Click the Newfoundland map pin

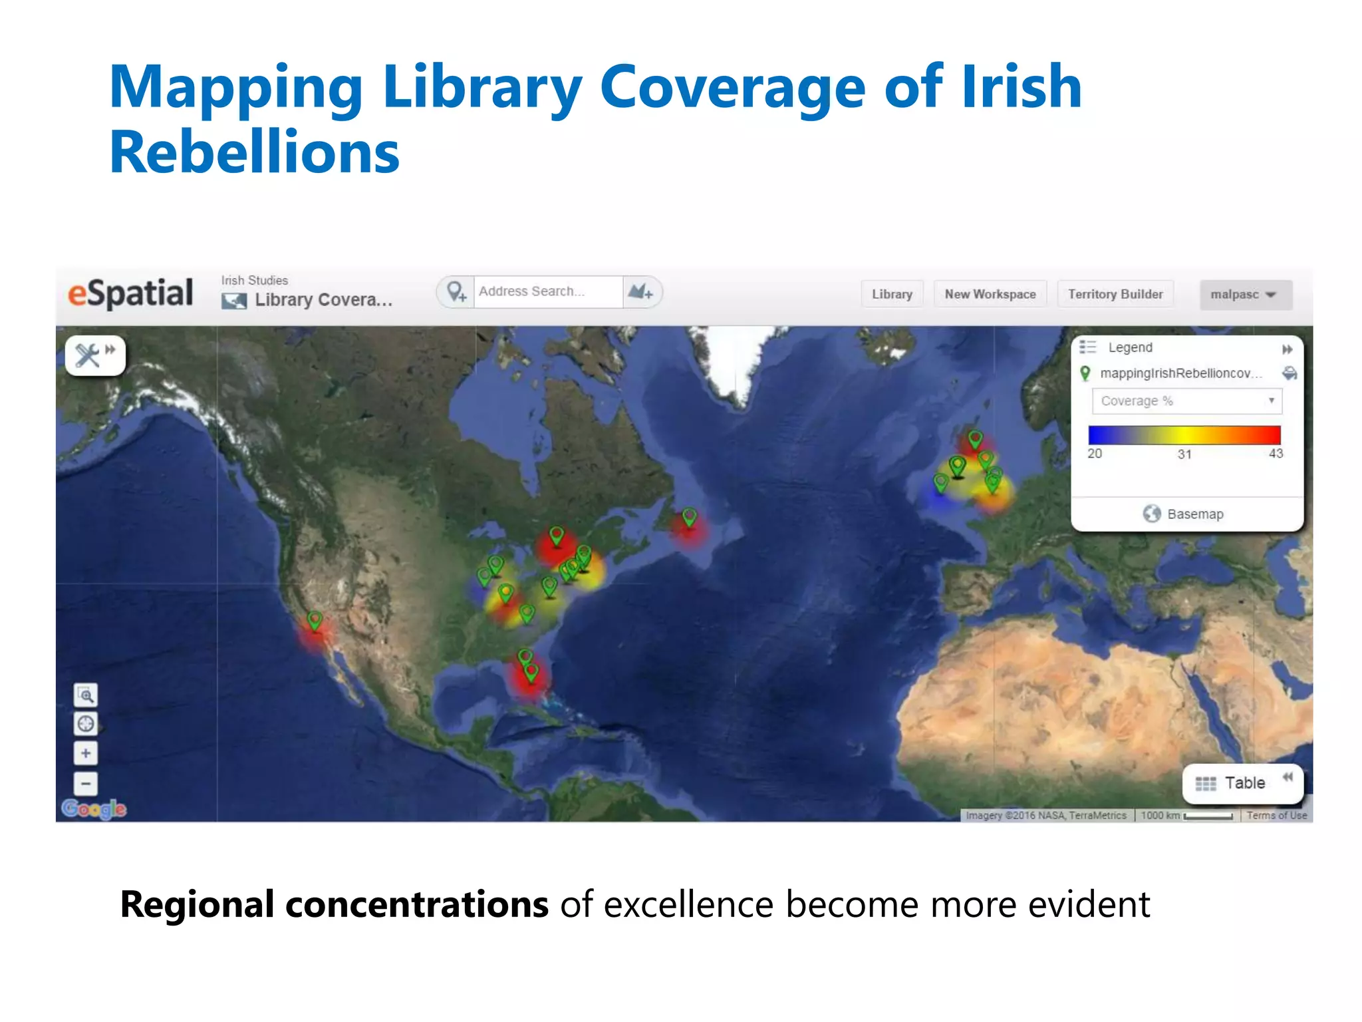[690, 516]
